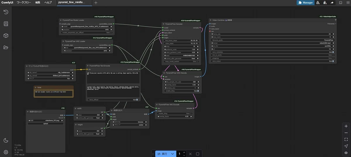Click upload button in image load node

pyautogui.click(x=45, y=123)
